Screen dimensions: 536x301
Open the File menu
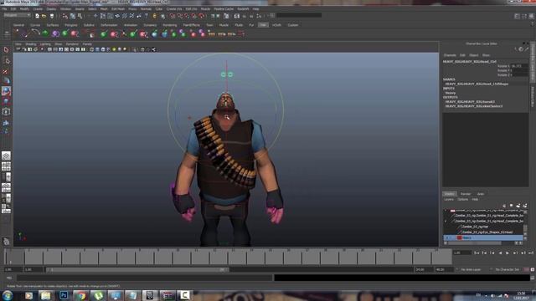(4, 9)
